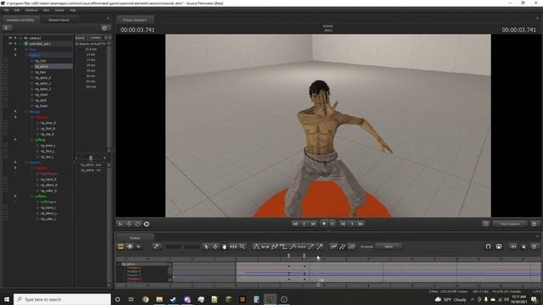Open Animation Set Editor gear settings
543x305 pixels.
[x=104, y=28]
